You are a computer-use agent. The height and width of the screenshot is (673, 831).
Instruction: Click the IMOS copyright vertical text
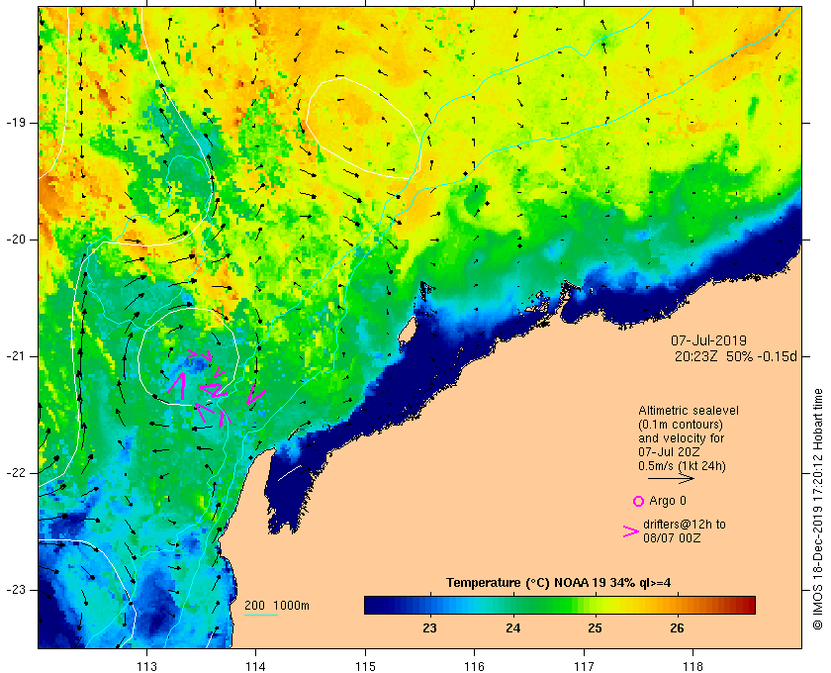coord(818,509)
